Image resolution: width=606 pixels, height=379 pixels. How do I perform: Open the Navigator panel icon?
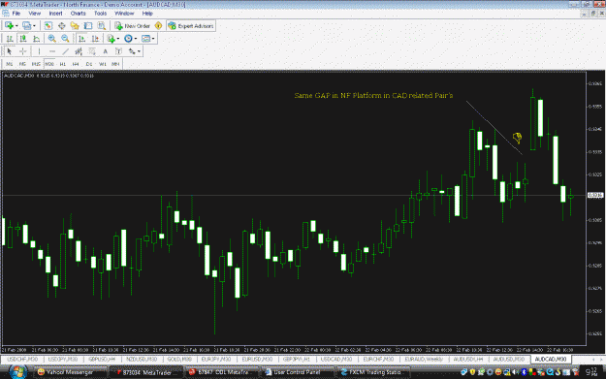click(75, 26)
